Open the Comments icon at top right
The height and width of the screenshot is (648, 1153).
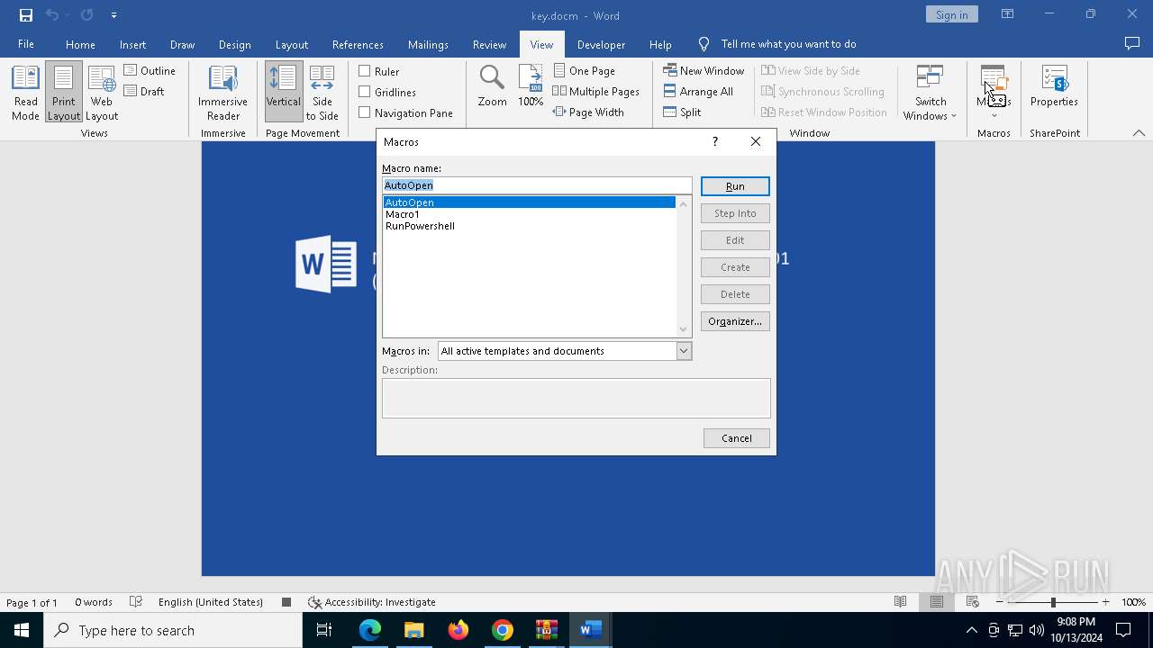[x=1132, y=43]
